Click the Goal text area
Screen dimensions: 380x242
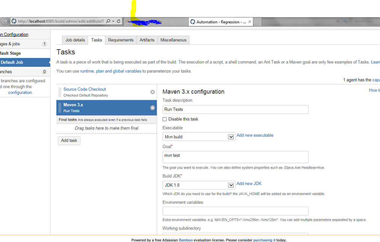coord(235,157)
